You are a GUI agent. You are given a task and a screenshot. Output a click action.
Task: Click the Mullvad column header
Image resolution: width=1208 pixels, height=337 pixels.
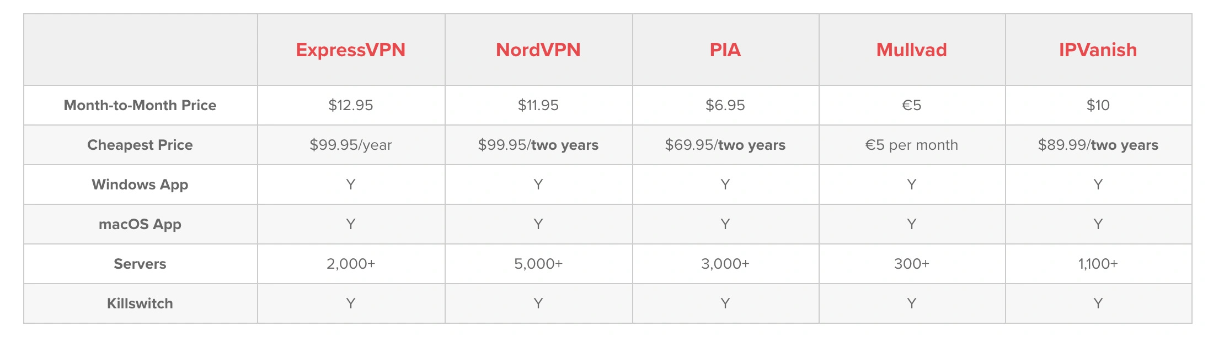pyautogui.click(x=912, y=50)
